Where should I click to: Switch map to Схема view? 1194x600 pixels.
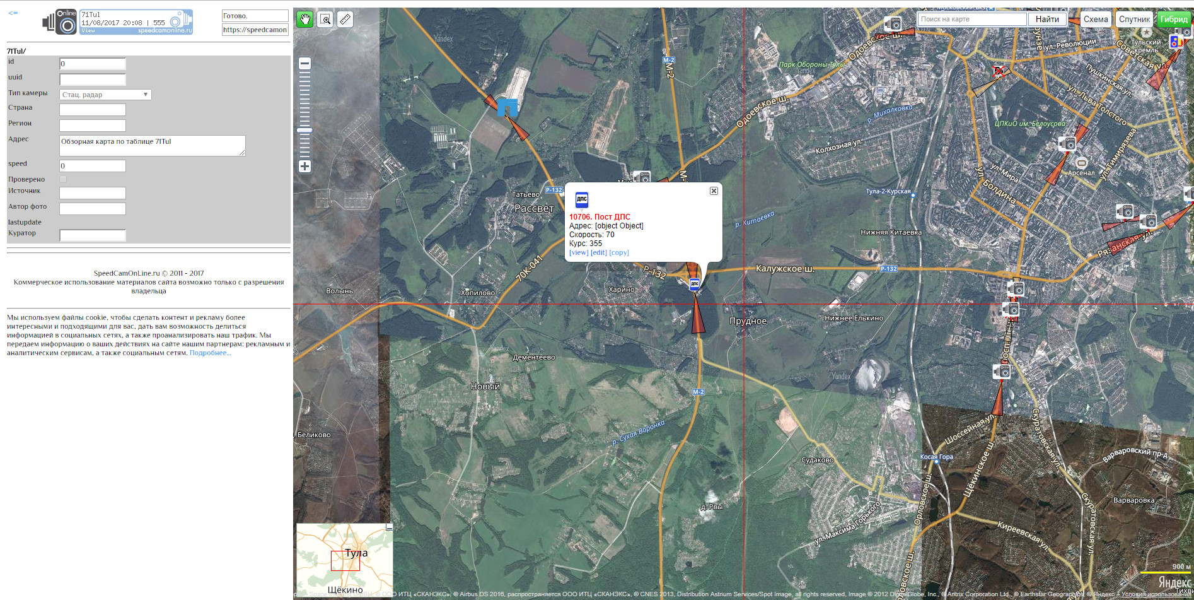point(1096,19)
